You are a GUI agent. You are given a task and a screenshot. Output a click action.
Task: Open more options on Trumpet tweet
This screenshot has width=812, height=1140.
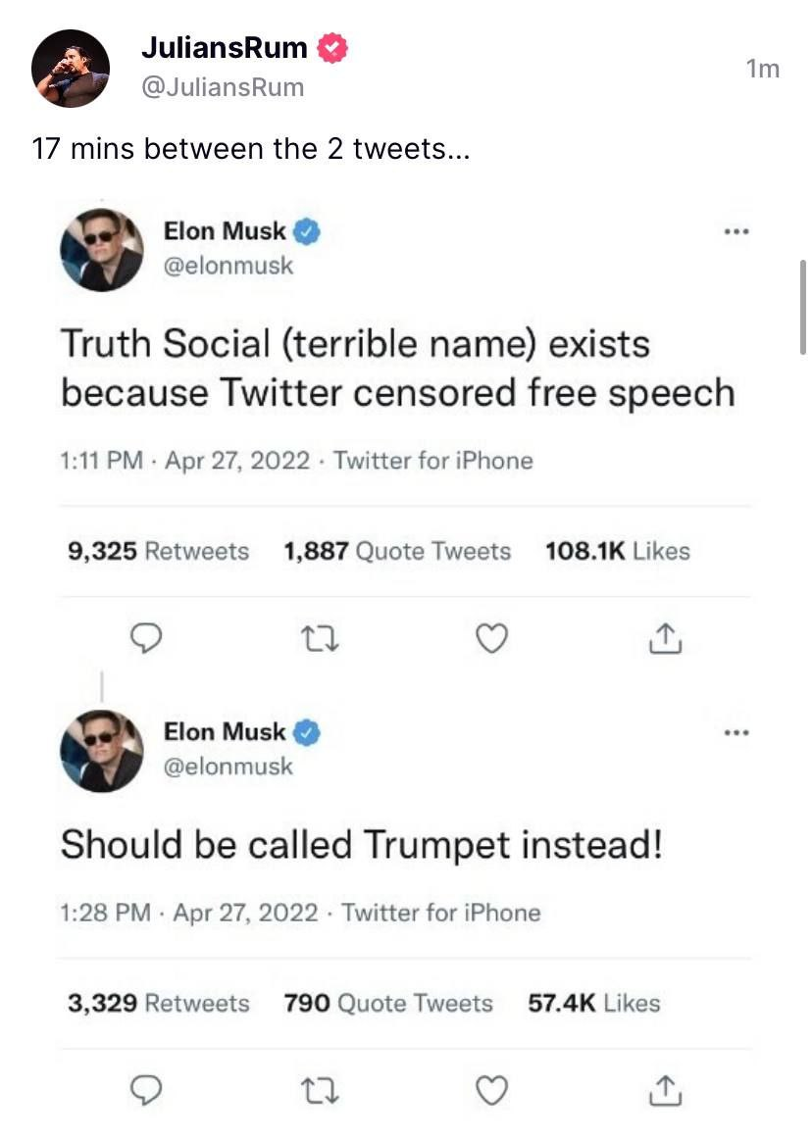click(x=735, y=732)
